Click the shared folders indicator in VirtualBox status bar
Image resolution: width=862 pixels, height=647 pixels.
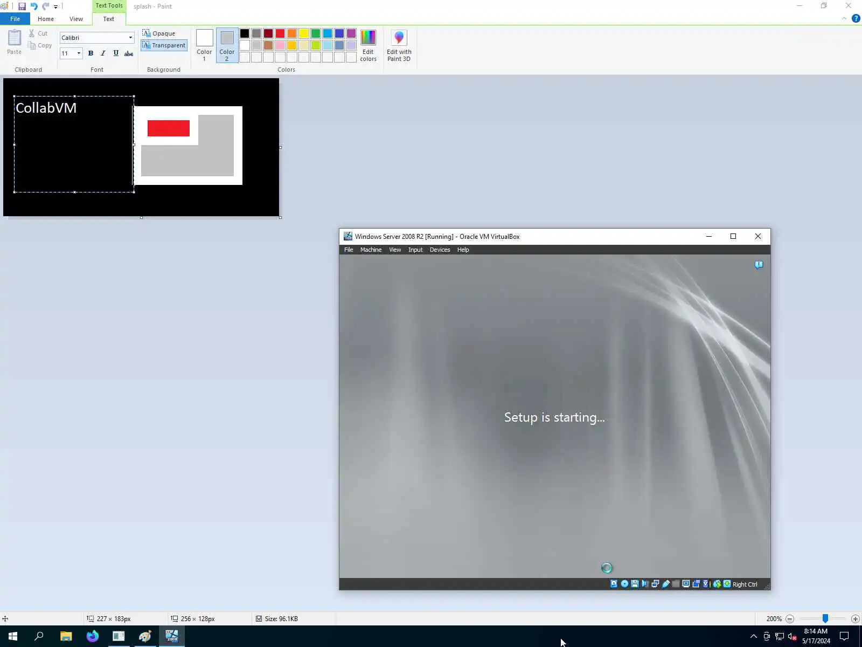(676, 584)
